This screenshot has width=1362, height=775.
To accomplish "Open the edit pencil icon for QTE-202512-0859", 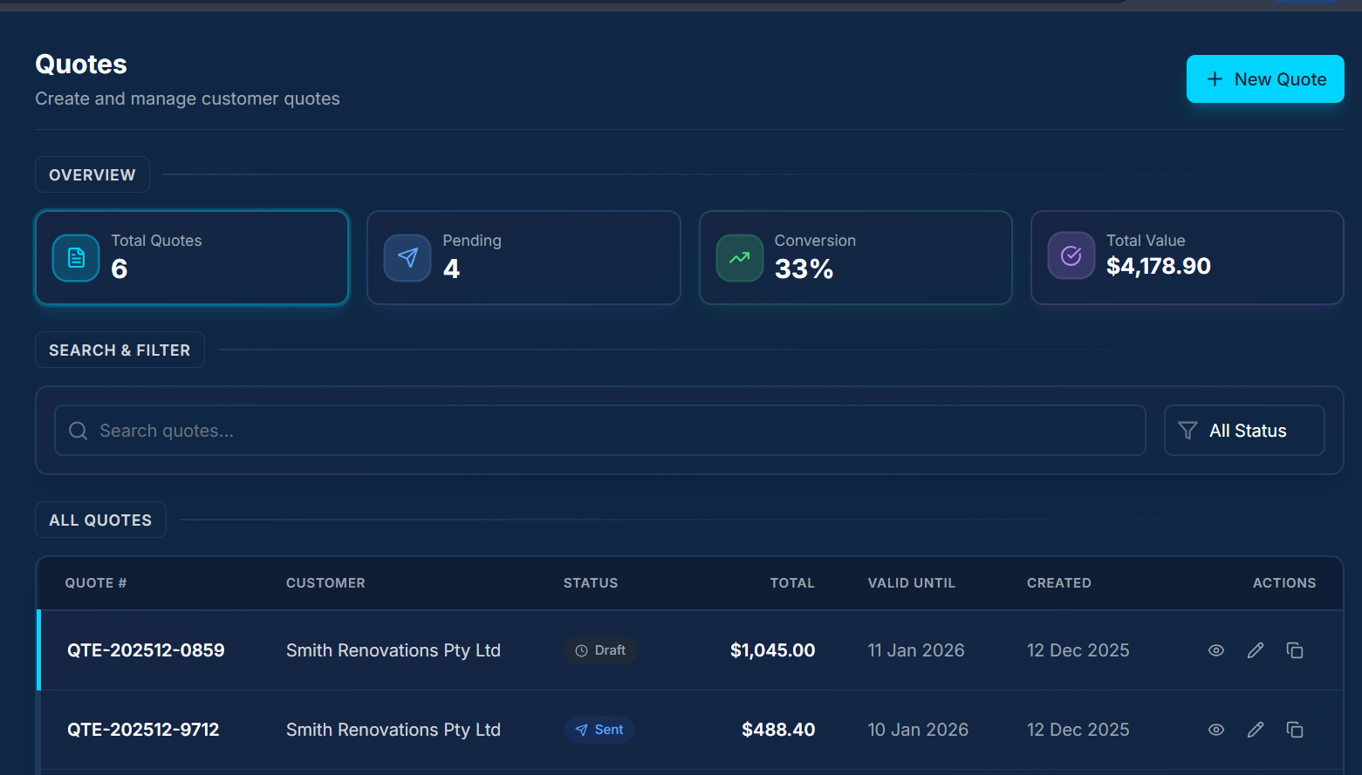I will coord(1256,650).
